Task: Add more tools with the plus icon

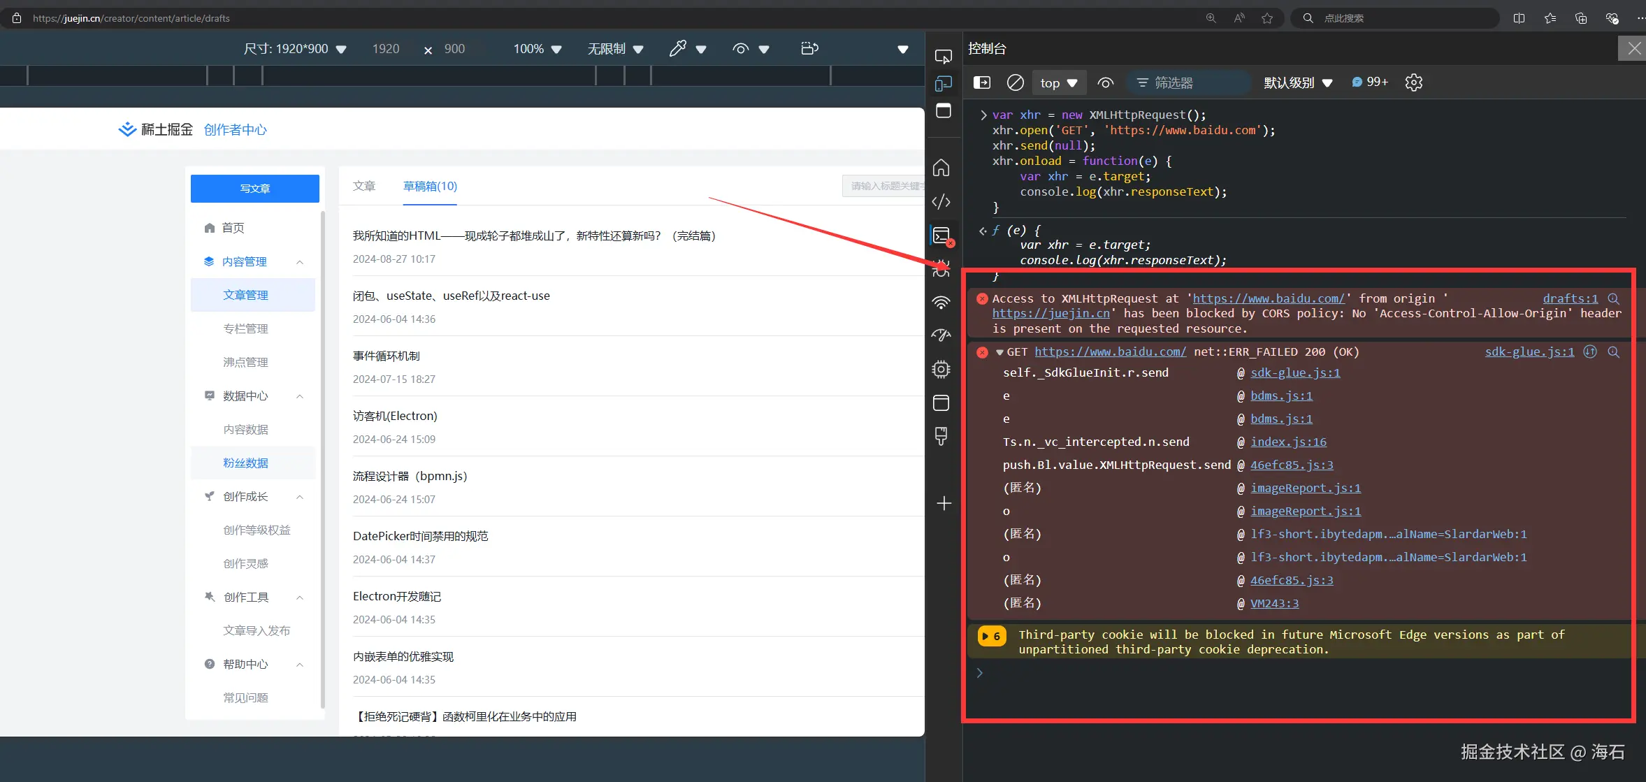Action: click(x=944, y=503)
